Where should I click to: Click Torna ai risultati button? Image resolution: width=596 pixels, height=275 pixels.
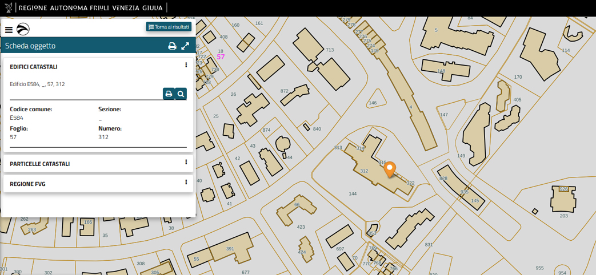[x=169, y=27]
